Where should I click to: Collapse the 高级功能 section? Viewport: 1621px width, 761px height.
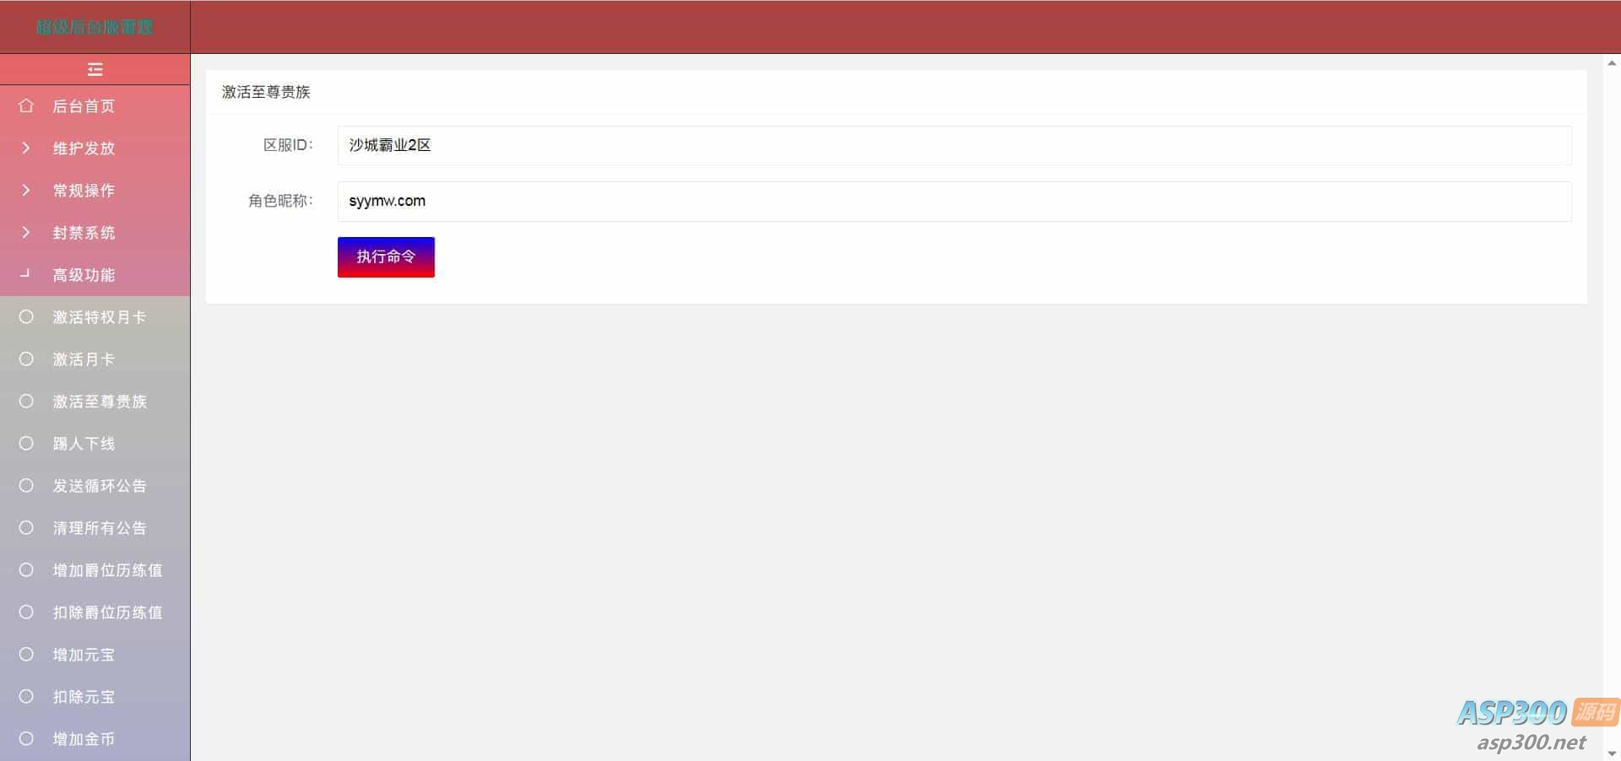(x=95, y=274)
